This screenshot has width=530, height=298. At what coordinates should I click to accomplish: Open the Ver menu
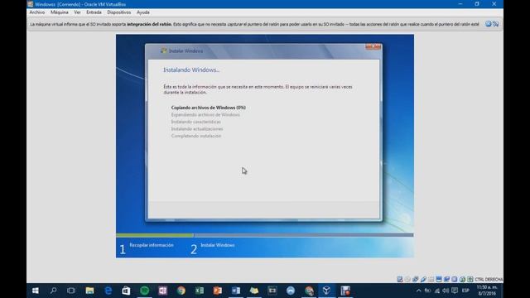77,12
